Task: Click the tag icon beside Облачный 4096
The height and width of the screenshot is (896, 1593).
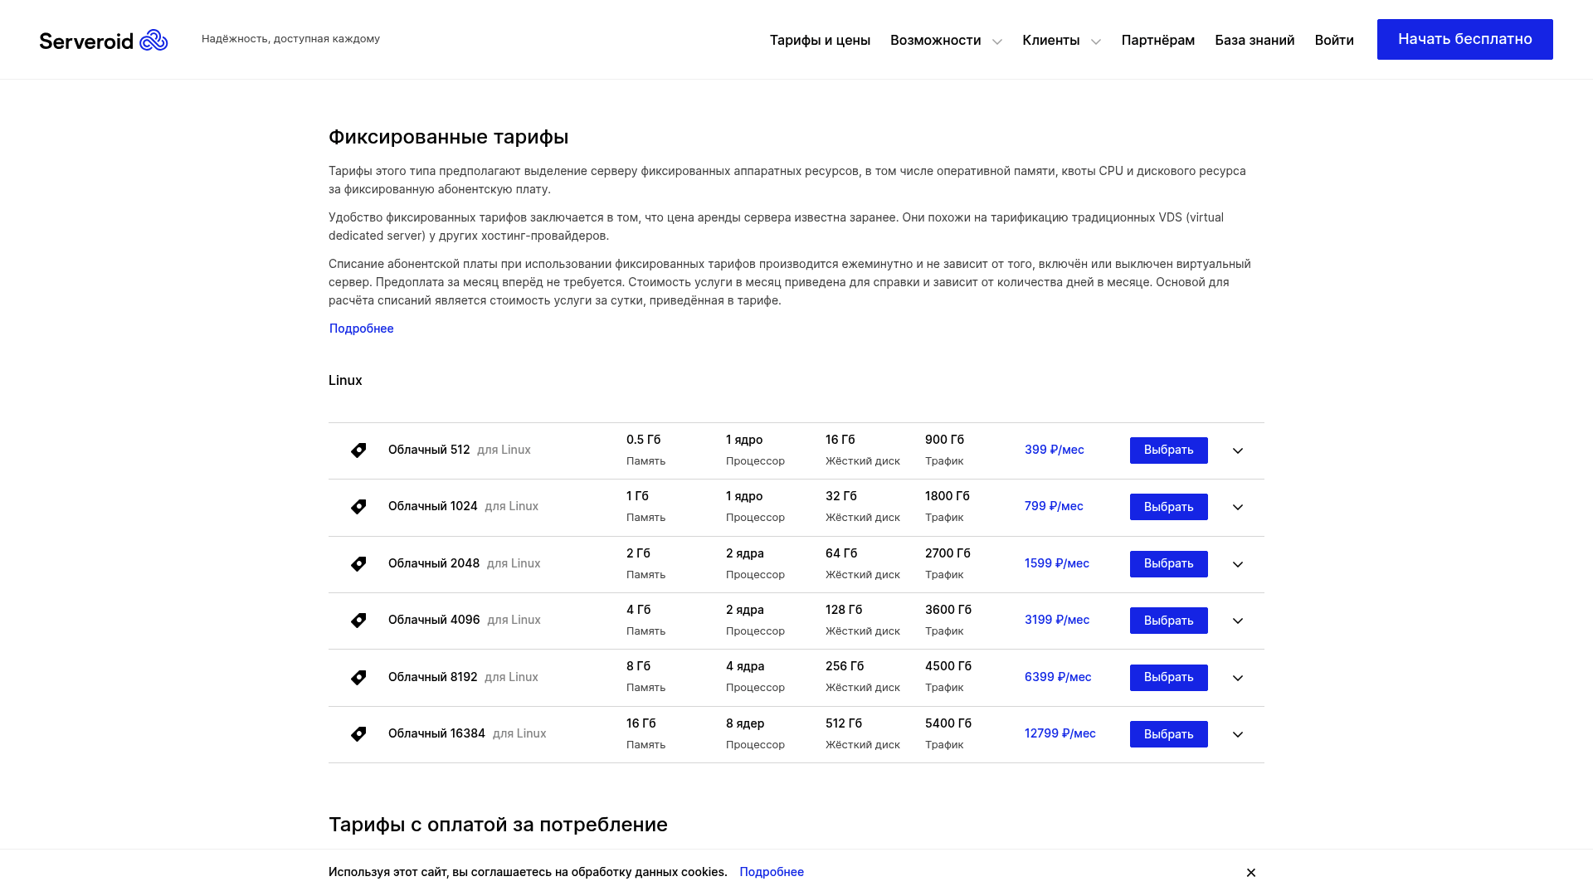Action: tap(358, 621)
